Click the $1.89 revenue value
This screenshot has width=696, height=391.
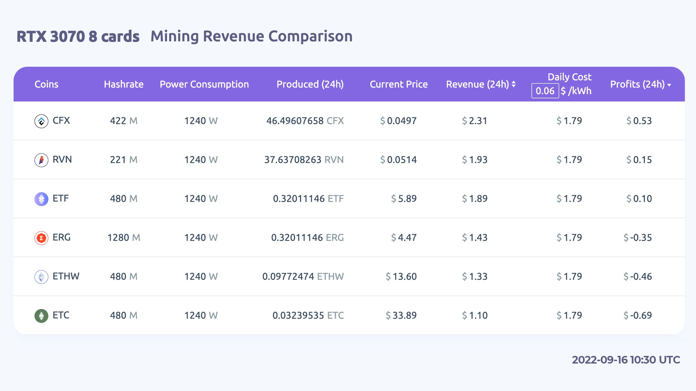[475, 198]
